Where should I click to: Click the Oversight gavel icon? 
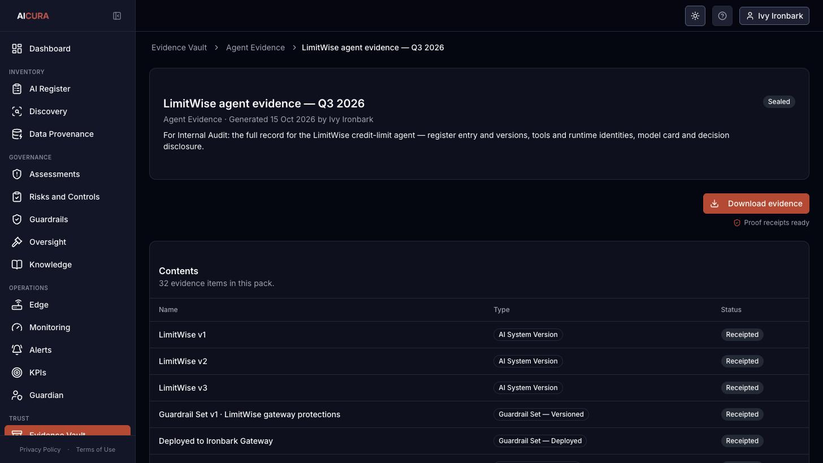tap(17, 242)
